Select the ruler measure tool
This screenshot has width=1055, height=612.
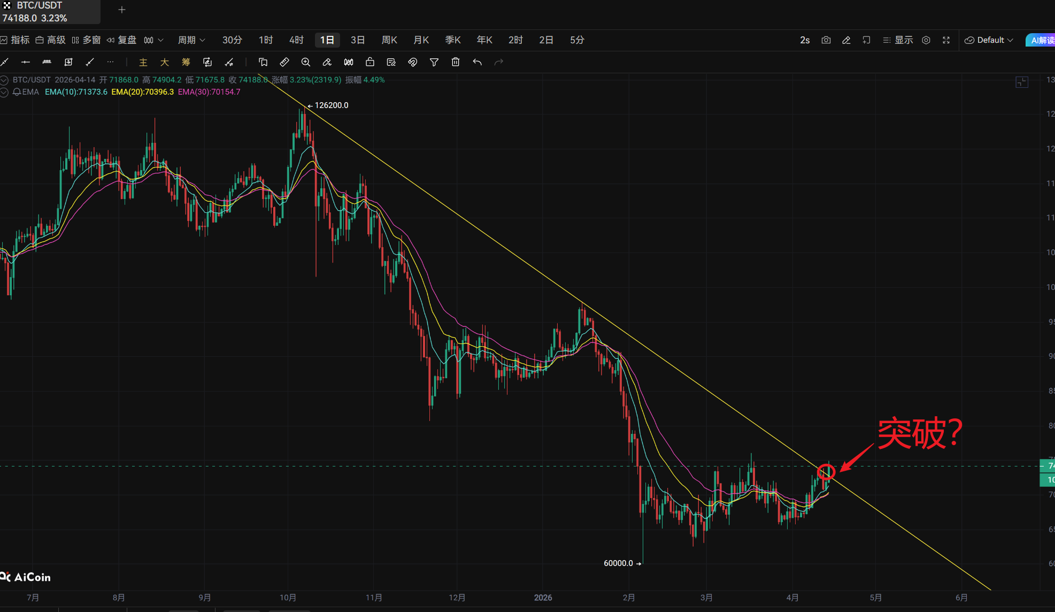pyautogui.click(x=284, y=62)
